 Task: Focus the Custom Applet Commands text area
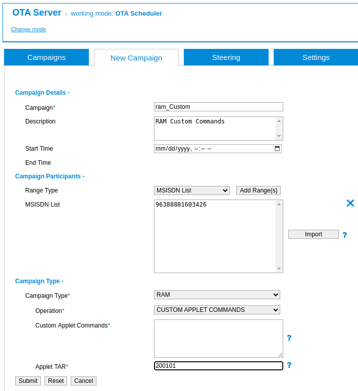(x=218, y=339)
